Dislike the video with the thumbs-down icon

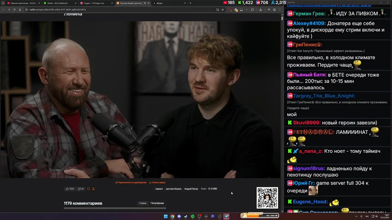pos(81,189)
